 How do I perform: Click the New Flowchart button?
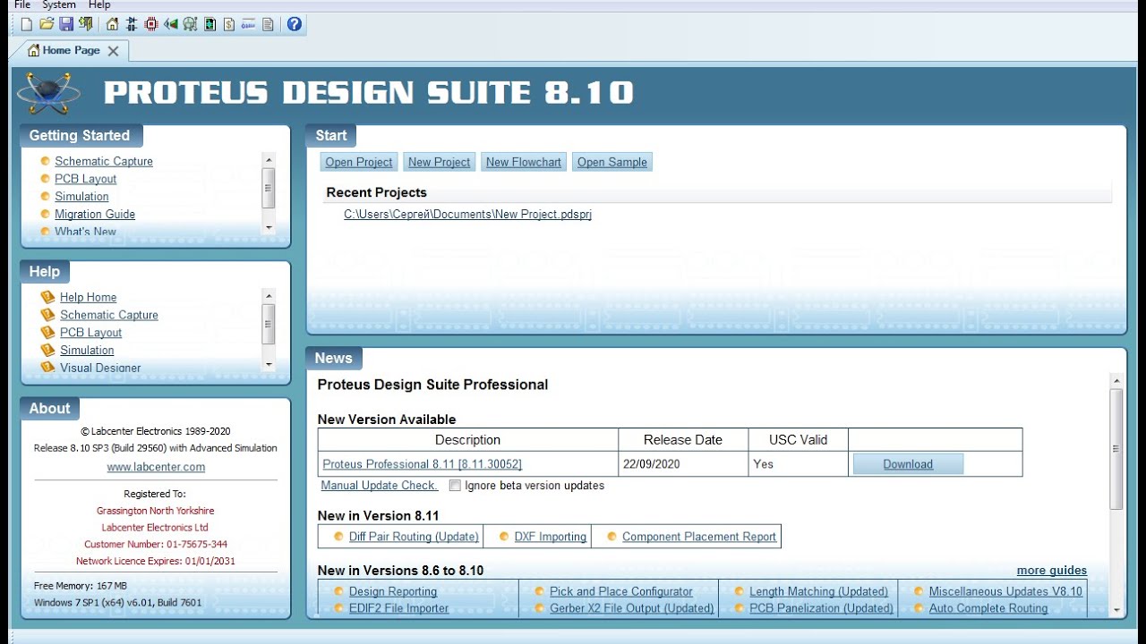(x=524, y=162)
